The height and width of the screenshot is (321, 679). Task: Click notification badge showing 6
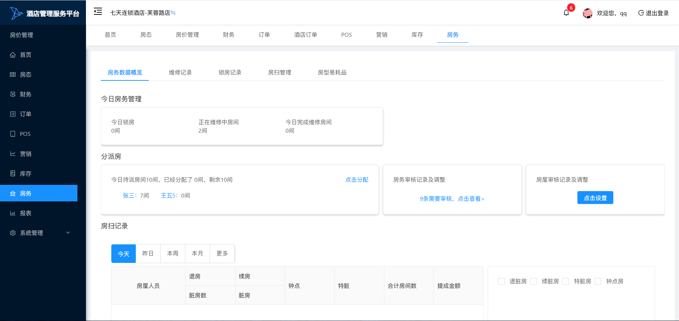point(571,8)
